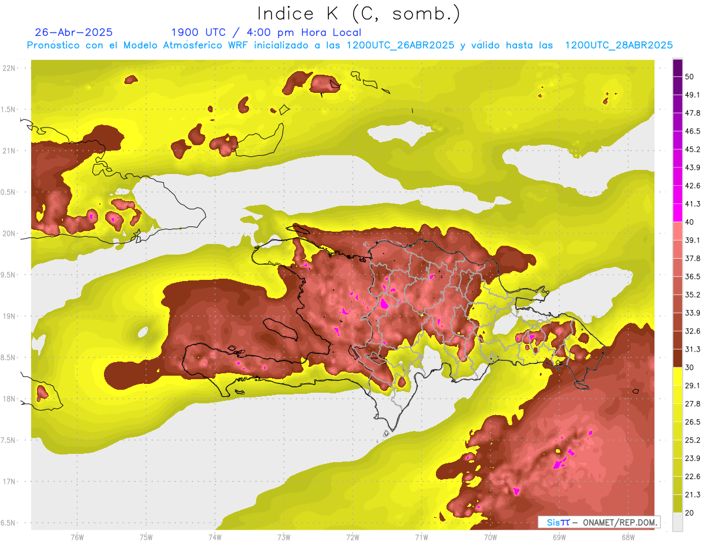Click the "73W" longitude label
The height and width of the screenshot is (545, 705).
pos(284,537)
